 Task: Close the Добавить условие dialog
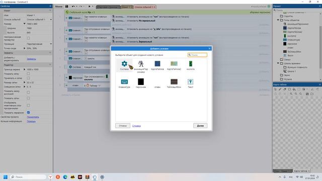(x=209, y=48)
